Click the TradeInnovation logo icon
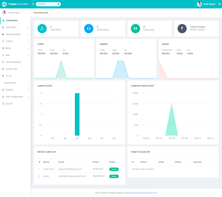The image size is (222, 197). coord(4,4)
